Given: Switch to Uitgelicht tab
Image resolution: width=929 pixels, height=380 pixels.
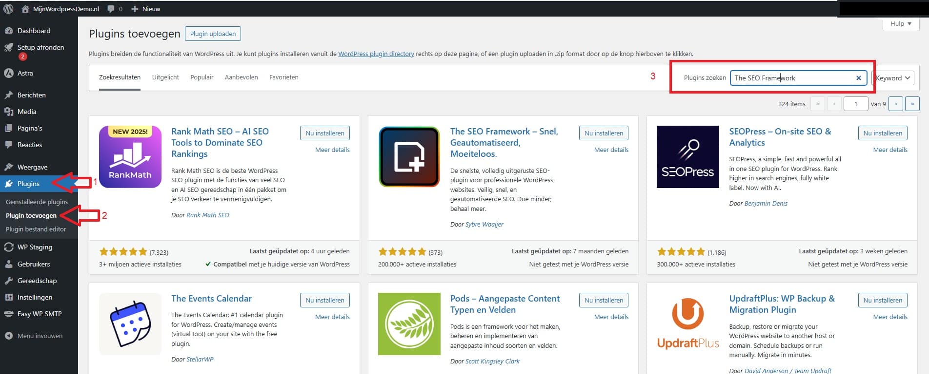Looking at the screenshot, I should (x=165, y=77).
